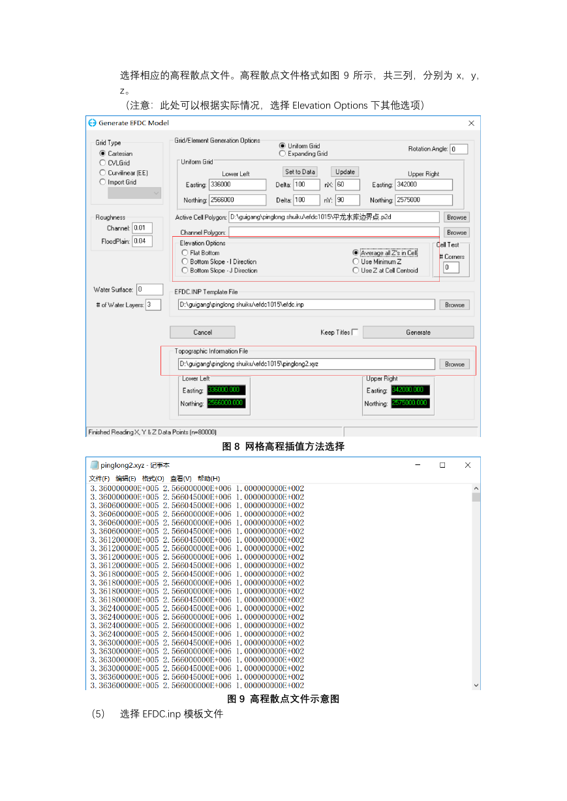Edit the Lower Left Easting 336000 field

click(x=238, y=185)
